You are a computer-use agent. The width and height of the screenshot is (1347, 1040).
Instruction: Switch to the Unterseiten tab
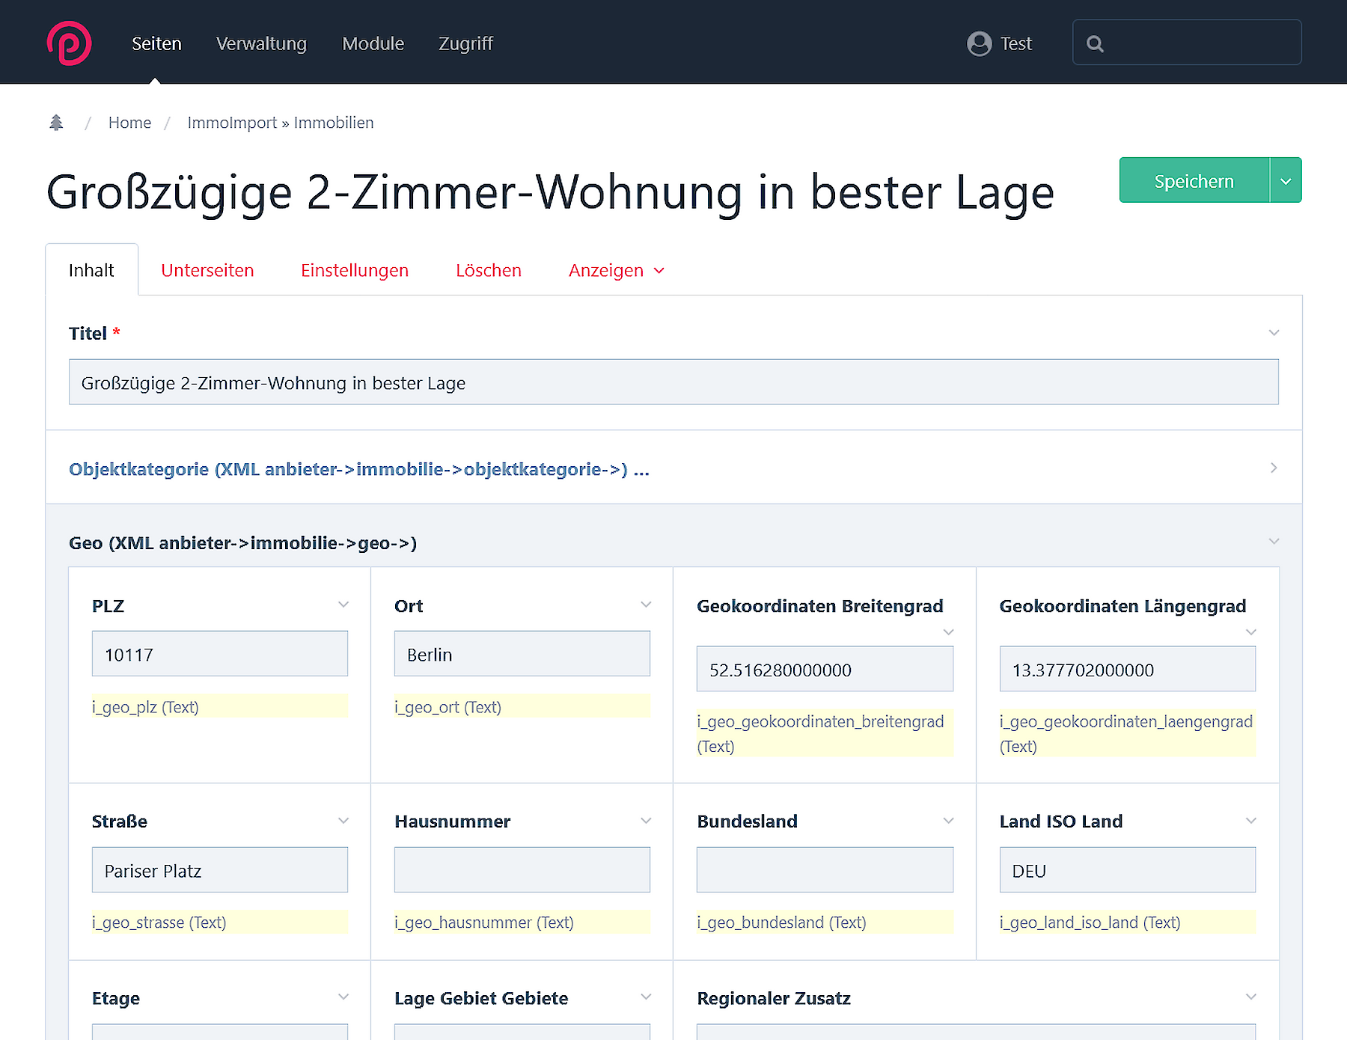click(207, 270)
